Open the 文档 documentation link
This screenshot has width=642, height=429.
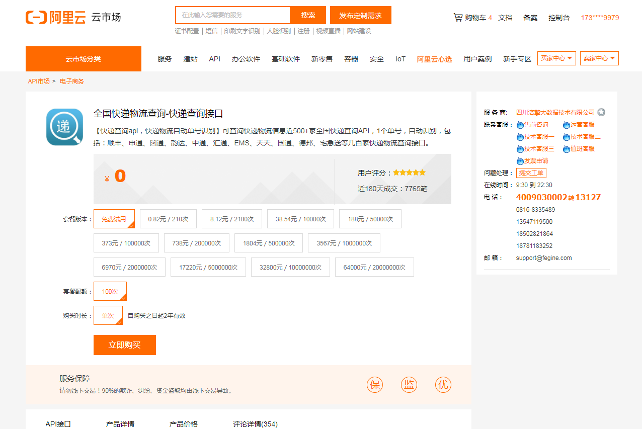click(505, 18)
